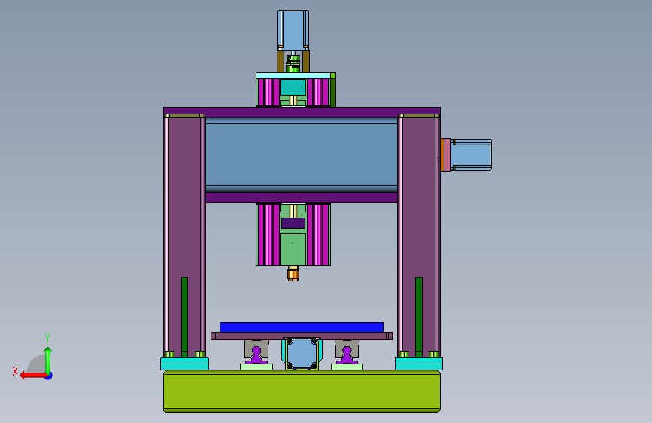652x423 pixels.
Task: Select the green strip in left column
Action: (185, 317)
